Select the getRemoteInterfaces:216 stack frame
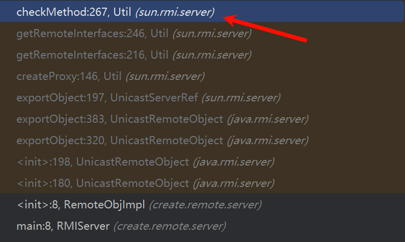Screen dimensions: 405x242 (203, 55)
